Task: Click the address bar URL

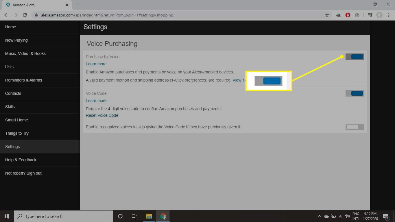Action: [x=106, y=15]
